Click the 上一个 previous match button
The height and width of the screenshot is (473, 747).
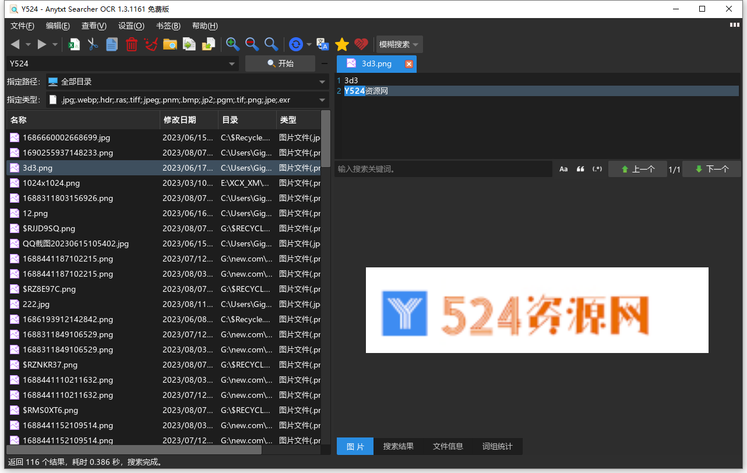[637, 169]
